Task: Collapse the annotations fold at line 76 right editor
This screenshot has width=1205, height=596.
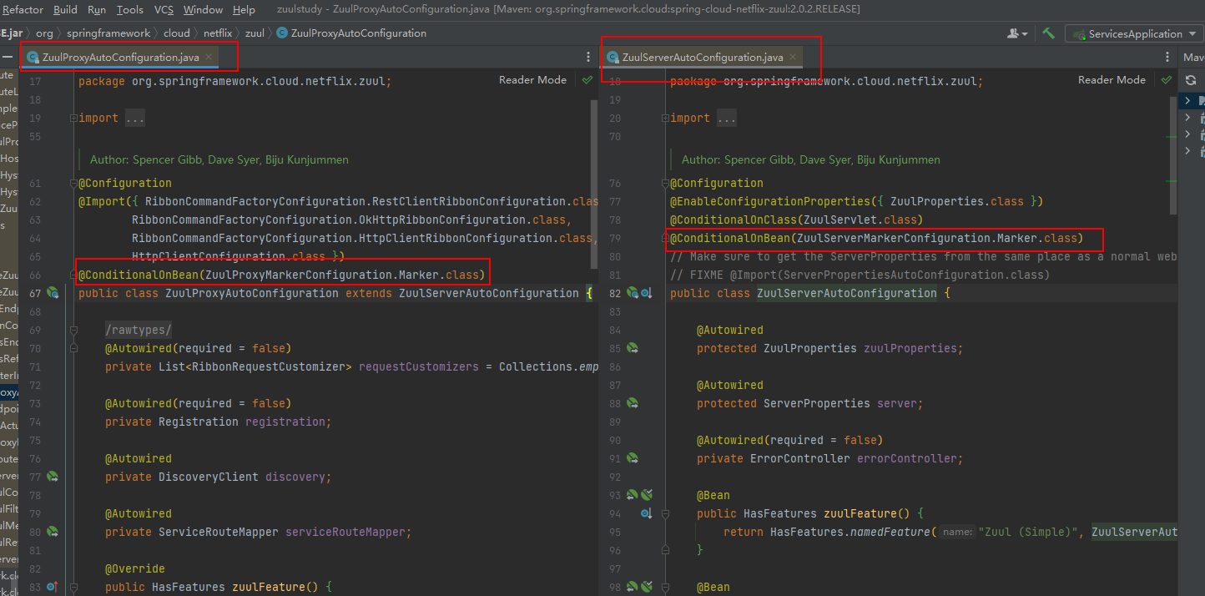Action: pyautogui.click(x=665, y=183)
